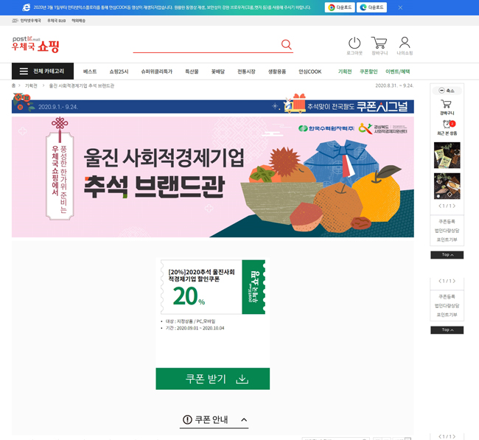Image resolution: width=479 pixels, height=440 pixels.
Task: Click the 한국수력원자력 sponsor logo
Action: [x=326, y=128]
